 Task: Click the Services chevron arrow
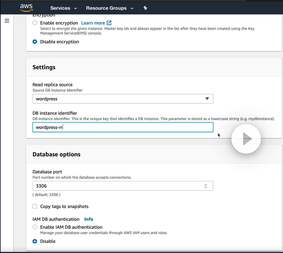pos(75,8)
